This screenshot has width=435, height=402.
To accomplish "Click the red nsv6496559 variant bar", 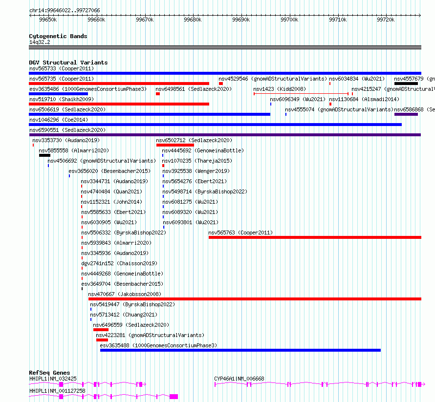I will coord(101,330).
